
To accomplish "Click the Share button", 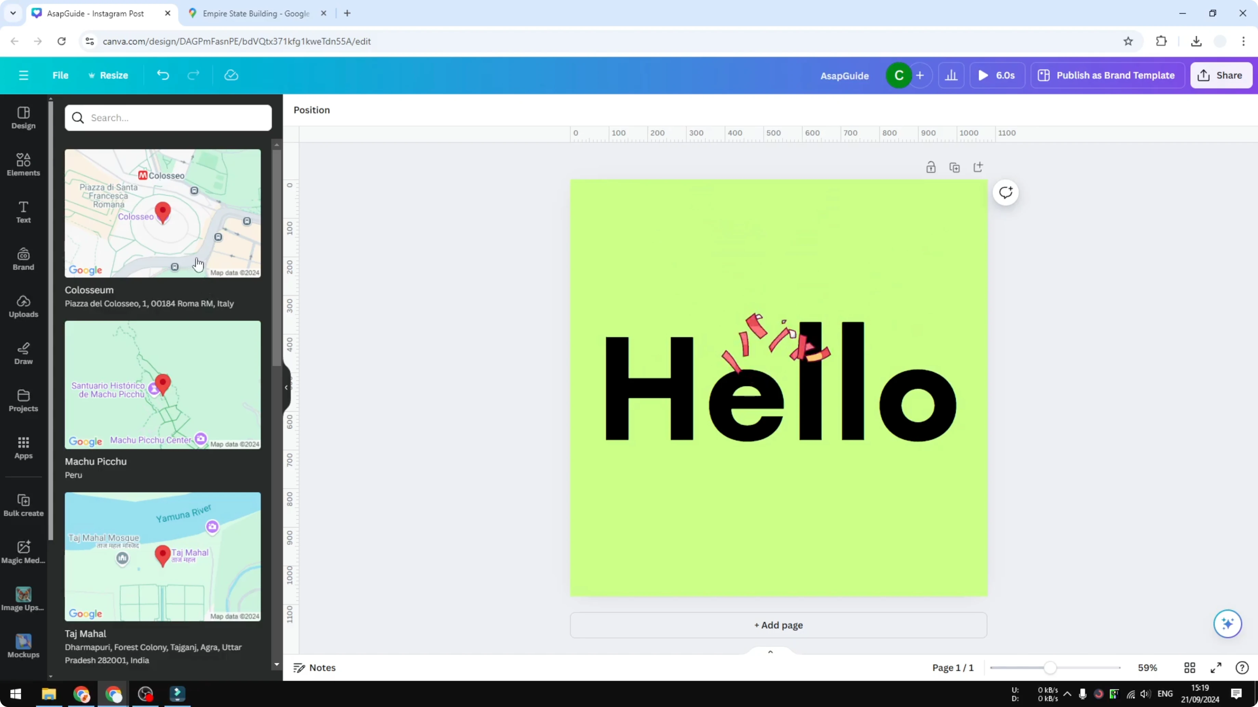I will 1221,75.
